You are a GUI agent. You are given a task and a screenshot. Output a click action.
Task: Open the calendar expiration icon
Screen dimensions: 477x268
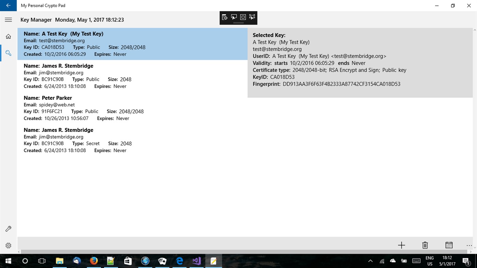pos(449,245)
